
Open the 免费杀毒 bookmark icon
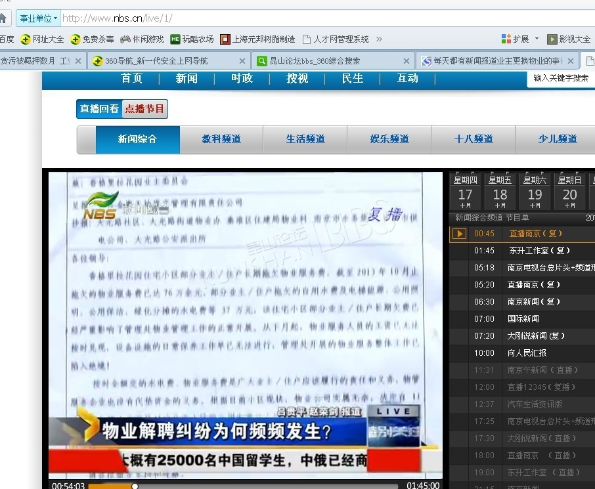pos(75,39)
